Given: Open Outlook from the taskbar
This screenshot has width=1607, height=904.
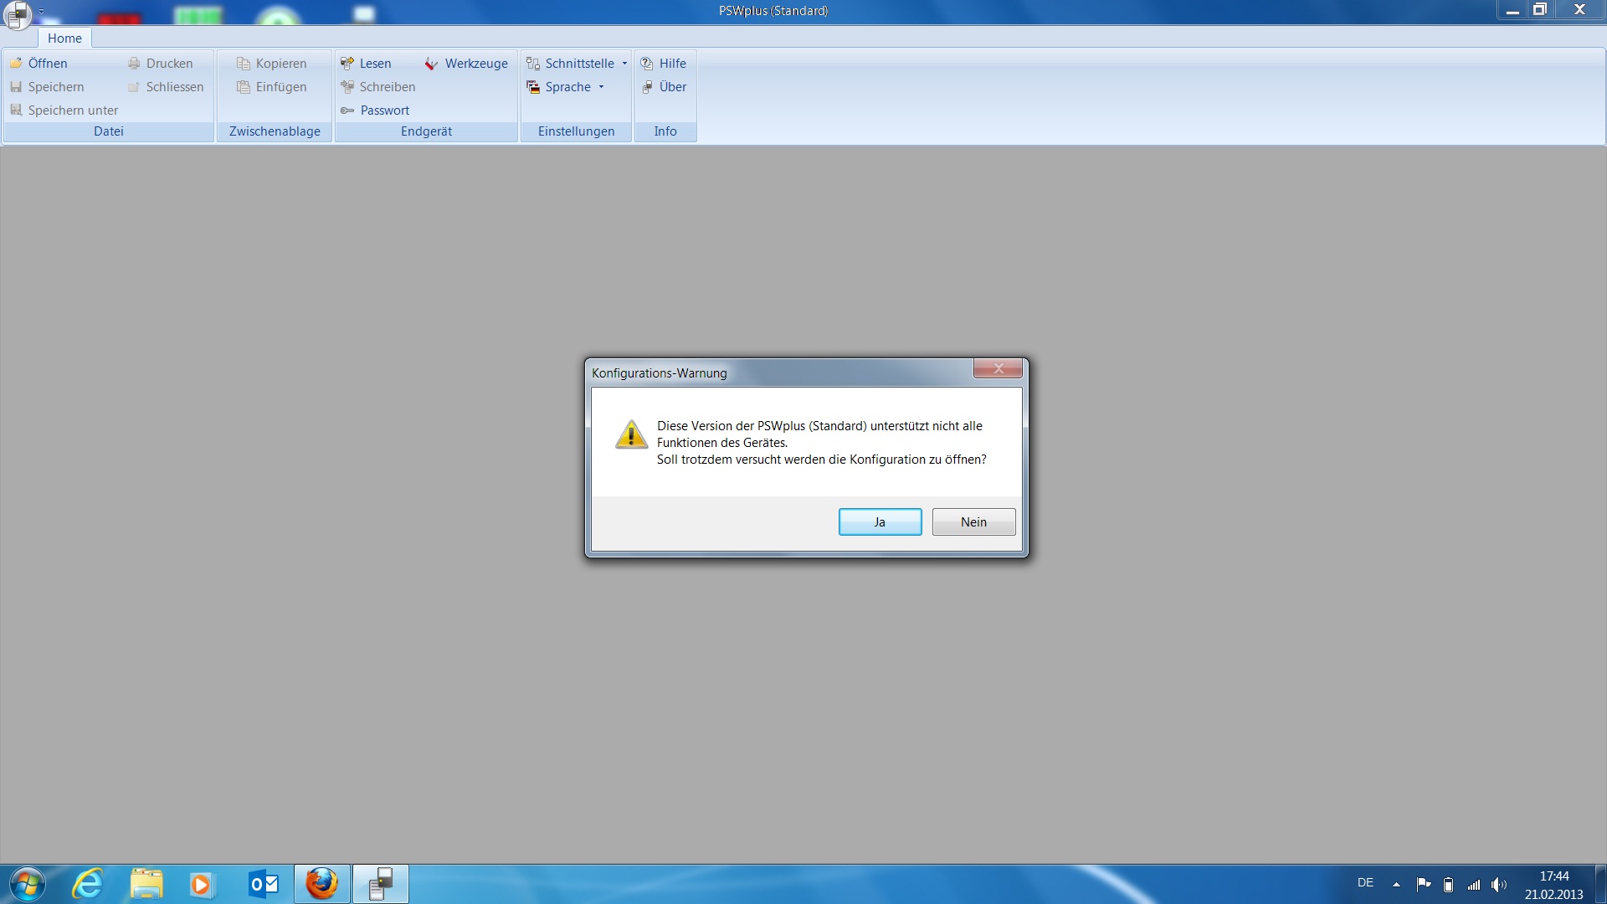Looking at the screenshot, I should tap(264, 884).
